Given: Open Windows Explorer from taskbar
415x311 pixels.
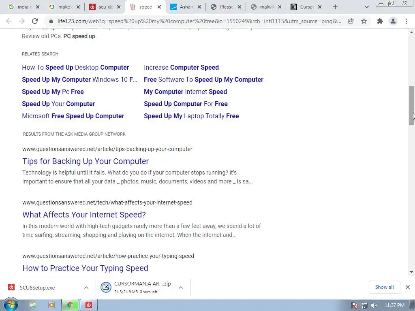Looking at the screenshot, I should (x=32, y=305).
